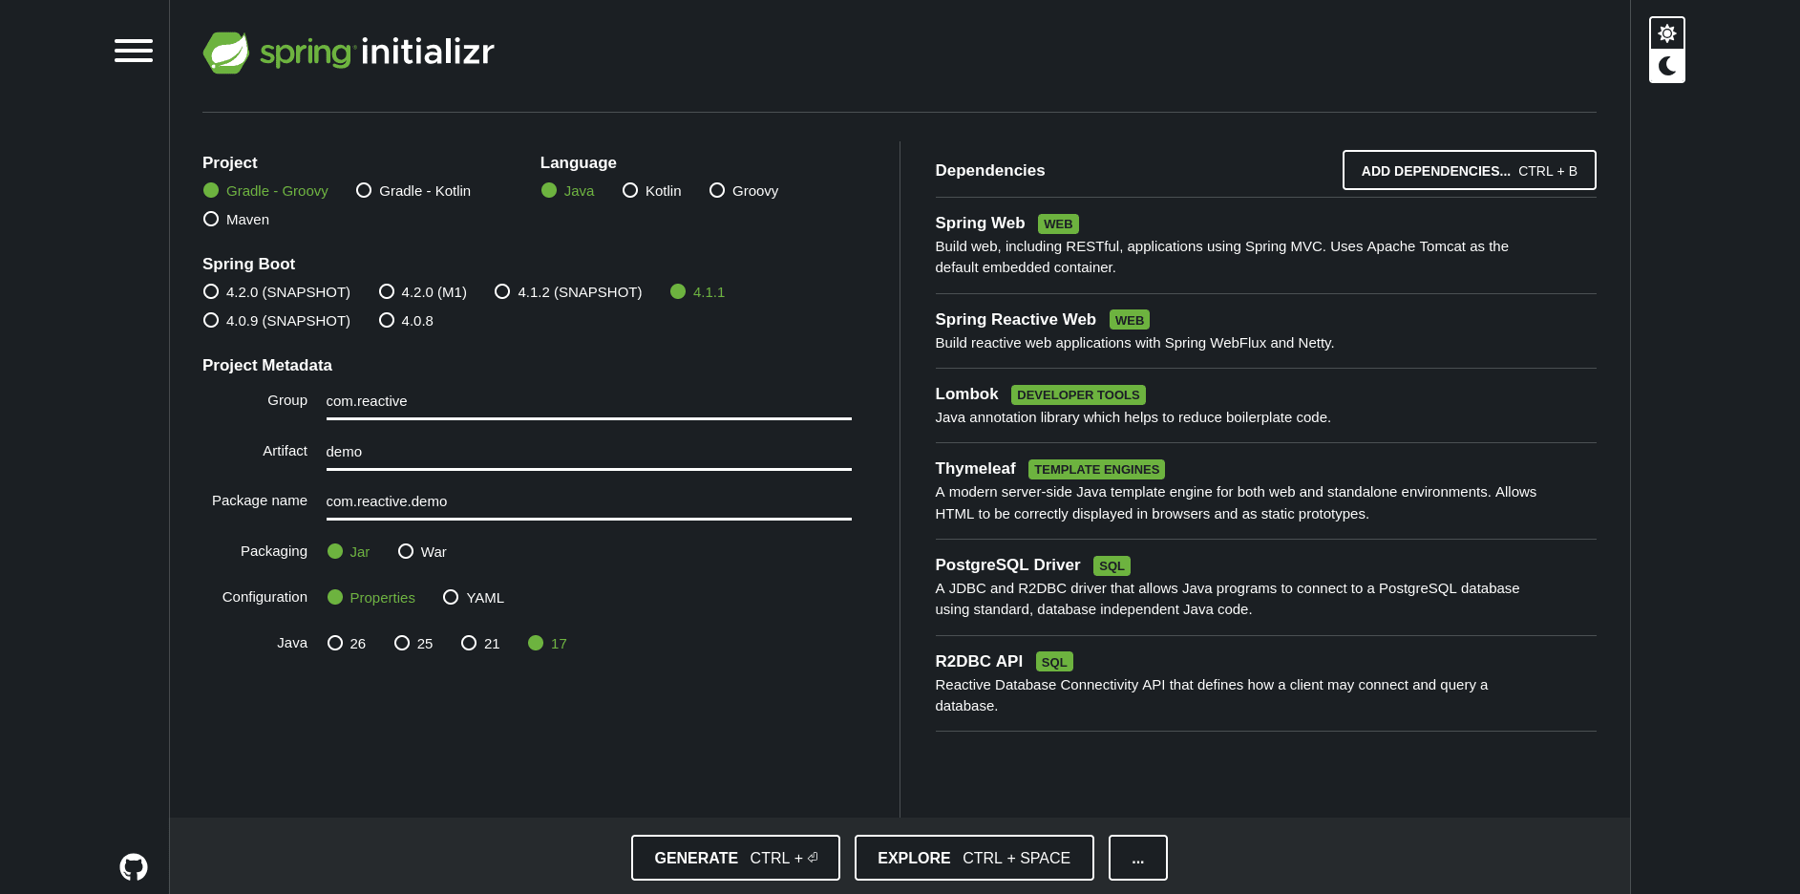This screenshot has height=894, width=1800.
Task: Open the GitHub link icon
Action: pyautogui.click(x=134, y=867)
